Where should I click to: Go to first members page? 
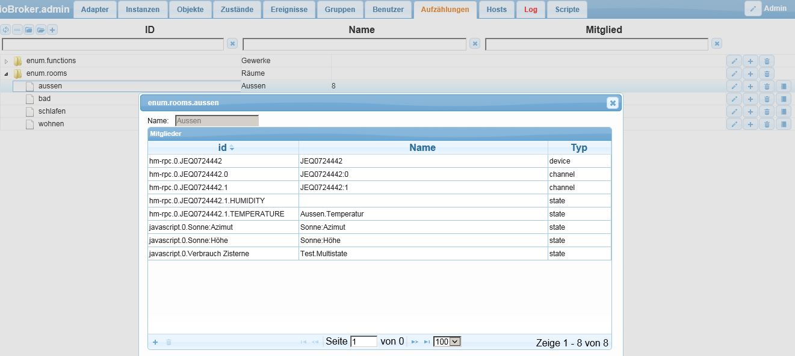tap(303, 342)
